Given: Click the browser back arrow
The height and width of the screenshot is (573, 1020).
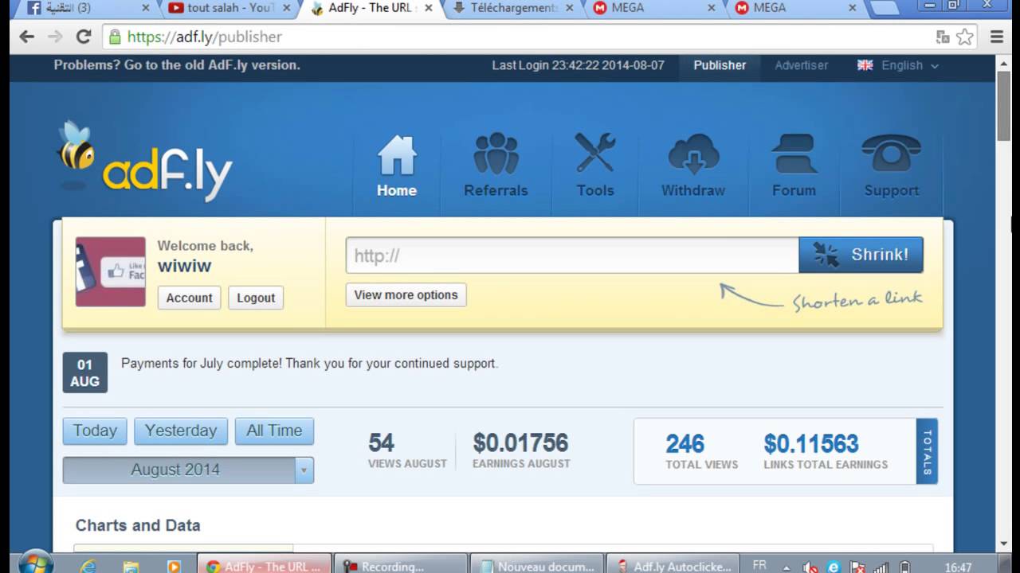Looking at the screenshot, I should [x=27, y=37].
